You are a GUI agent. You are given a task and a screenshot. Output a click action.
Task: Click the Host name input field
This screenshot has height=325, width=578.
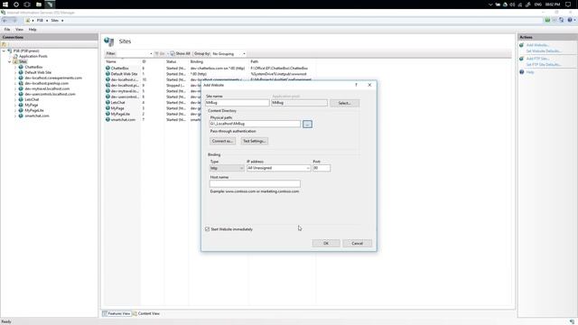point(255,183)
